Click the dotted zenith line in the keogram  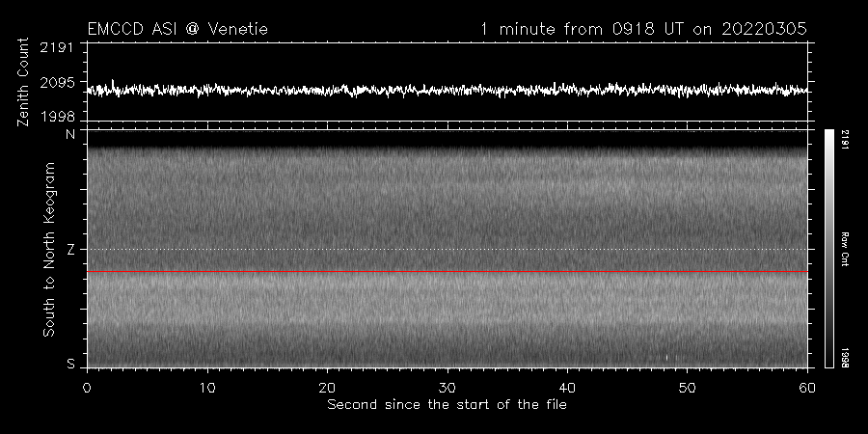448,249
